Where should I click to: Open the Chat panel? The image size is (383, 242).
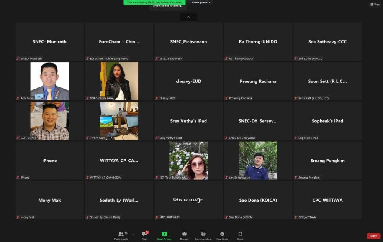pos(144,235)
